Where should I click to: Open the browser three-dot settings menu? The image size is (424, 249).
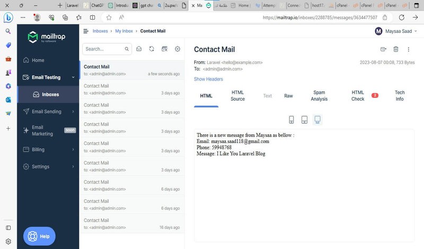click(x=23, y=17)
